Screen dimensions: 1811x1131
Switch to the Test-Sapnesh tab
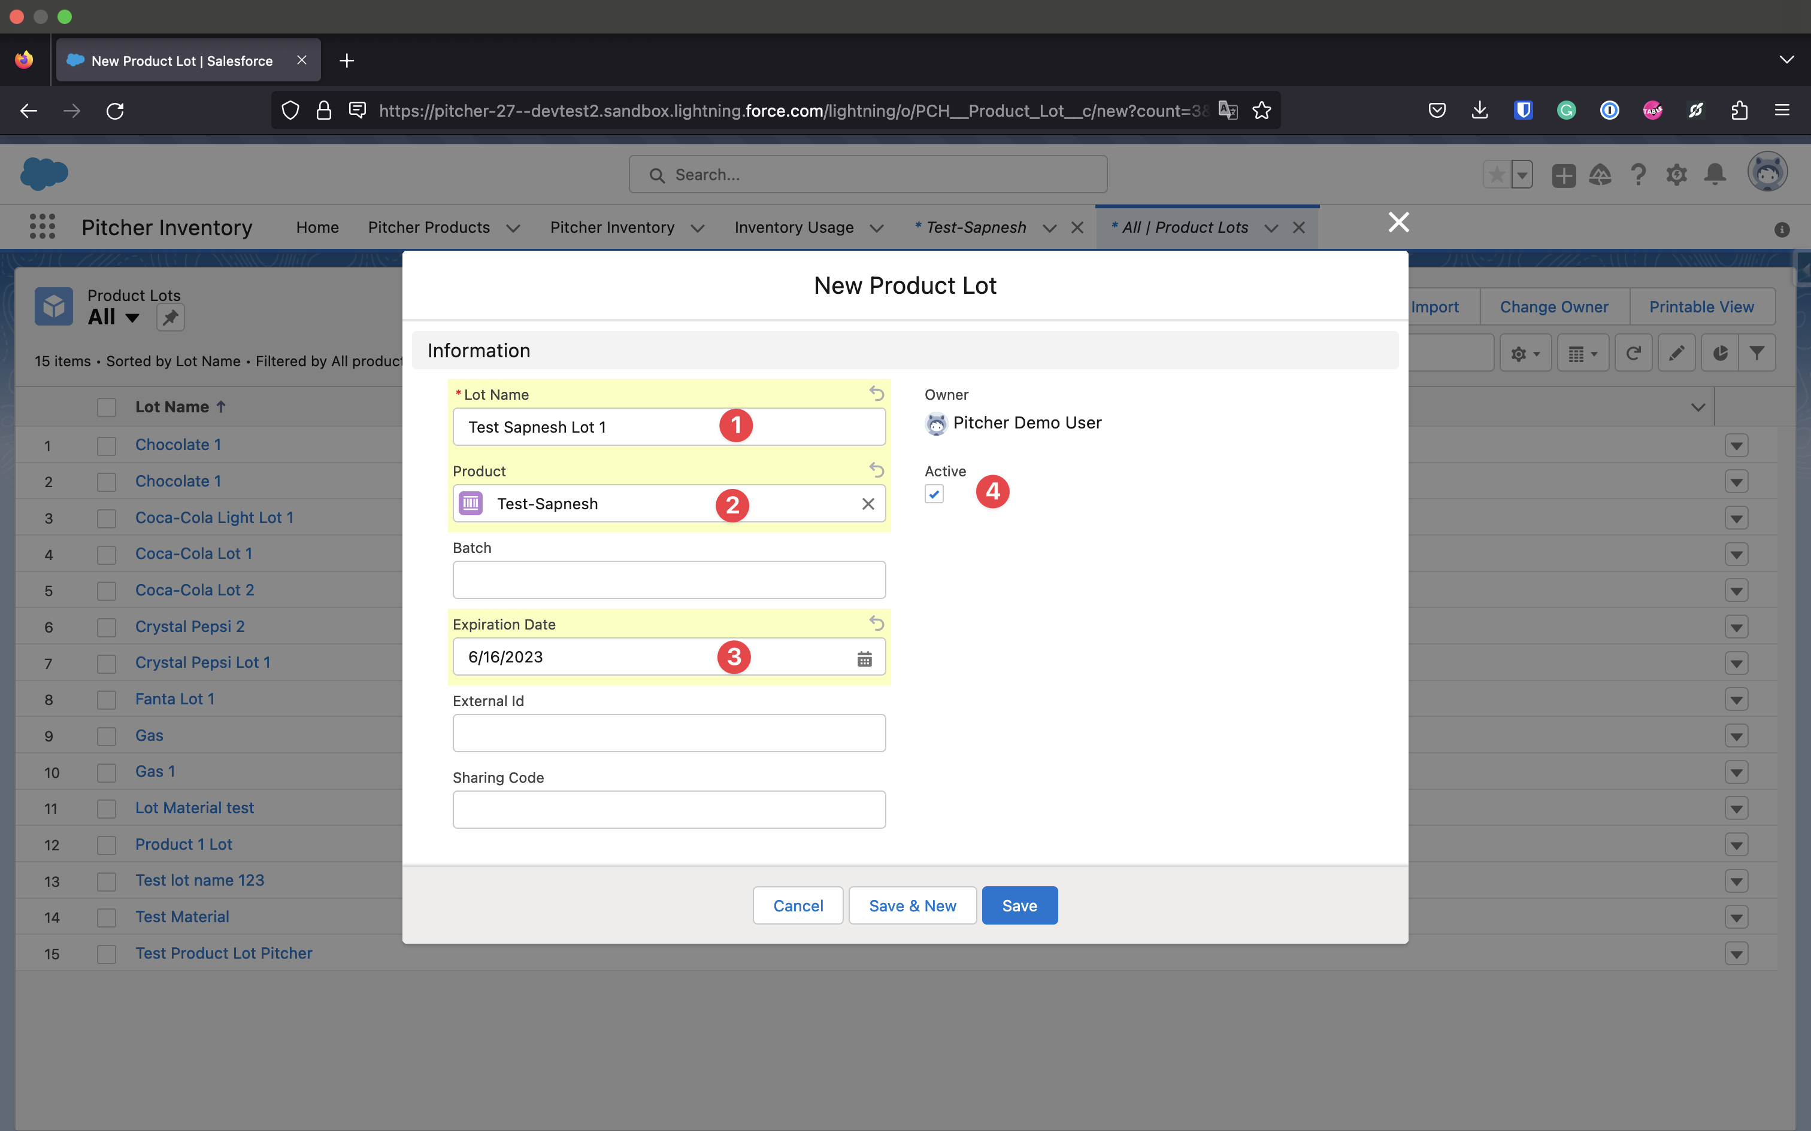[x=975, y=227]
